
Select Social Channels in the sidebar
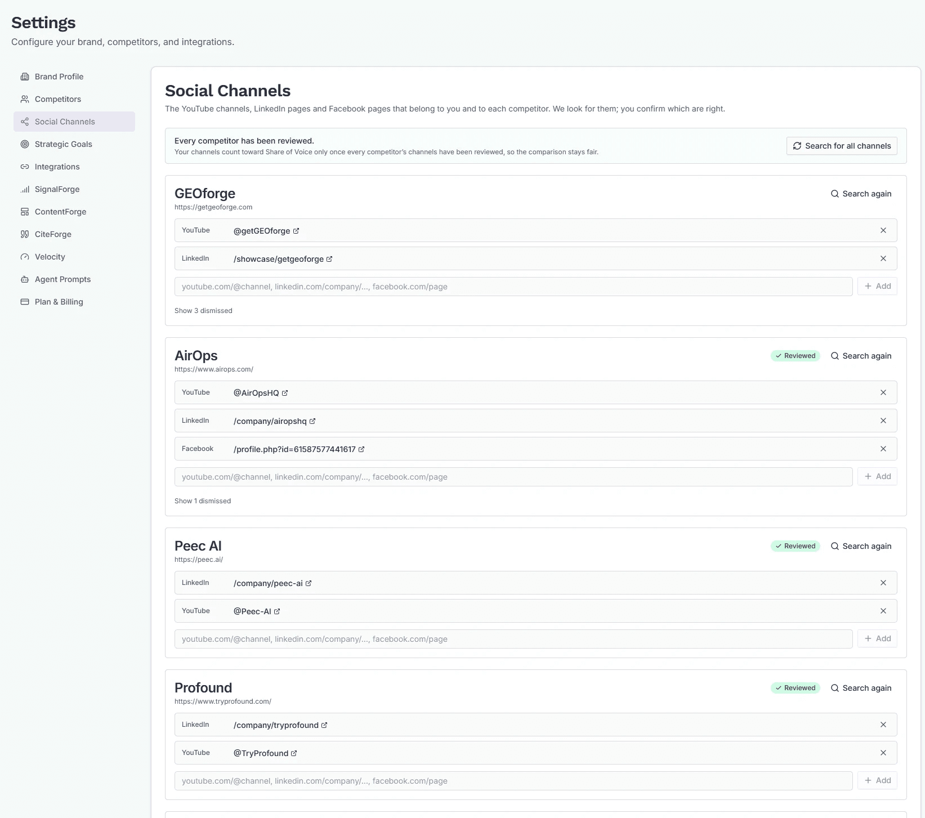click(74, 122)
